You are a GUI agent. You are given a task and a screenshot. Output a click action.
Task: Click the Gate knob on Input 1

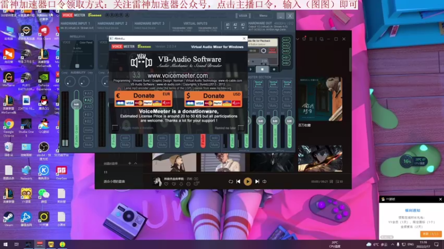84,82
